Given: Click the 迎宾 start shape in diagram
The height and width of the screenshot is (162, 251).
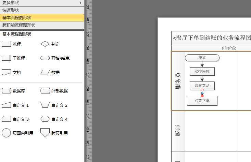Looking at the screenshot, I should pyautogui.click(x=202, y=58).
